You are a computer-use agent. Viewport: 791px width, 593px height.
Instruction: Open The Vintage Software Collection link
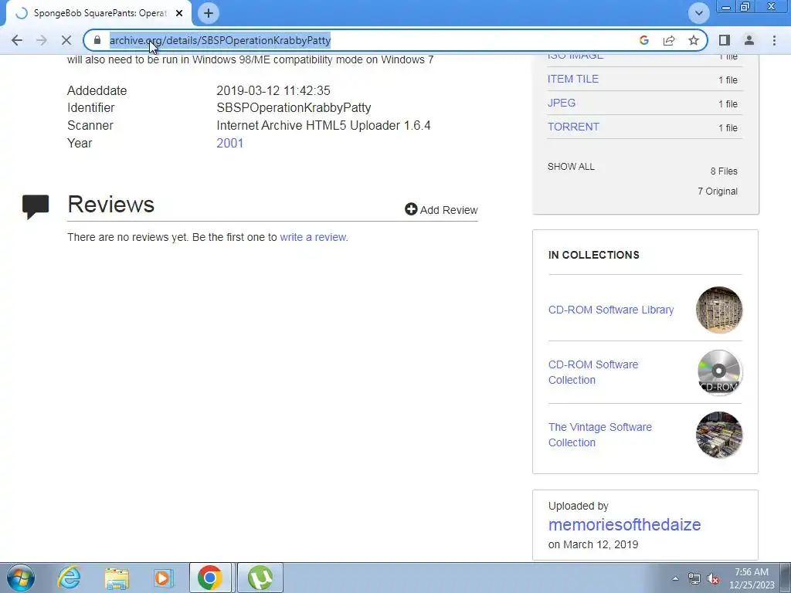tap(599, 435)
